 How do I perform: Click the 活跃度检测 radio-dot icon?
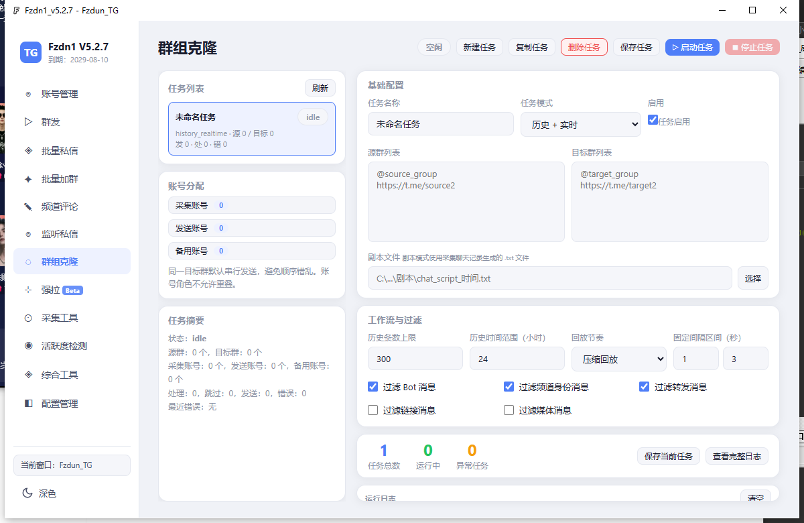click(x=28, y=346)
